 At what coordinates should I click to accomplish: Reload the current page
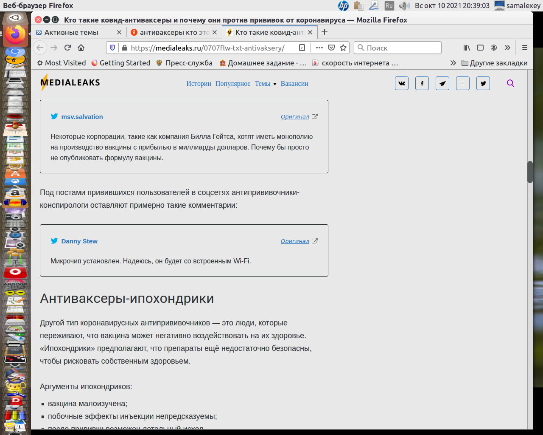click(x=67, y=48)
